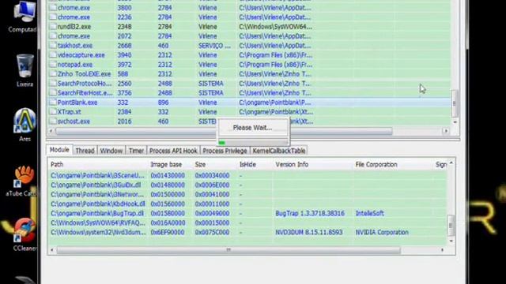Select the PointBlank.exe process row
The image size is (506, 284).
(x=249, y=103)
